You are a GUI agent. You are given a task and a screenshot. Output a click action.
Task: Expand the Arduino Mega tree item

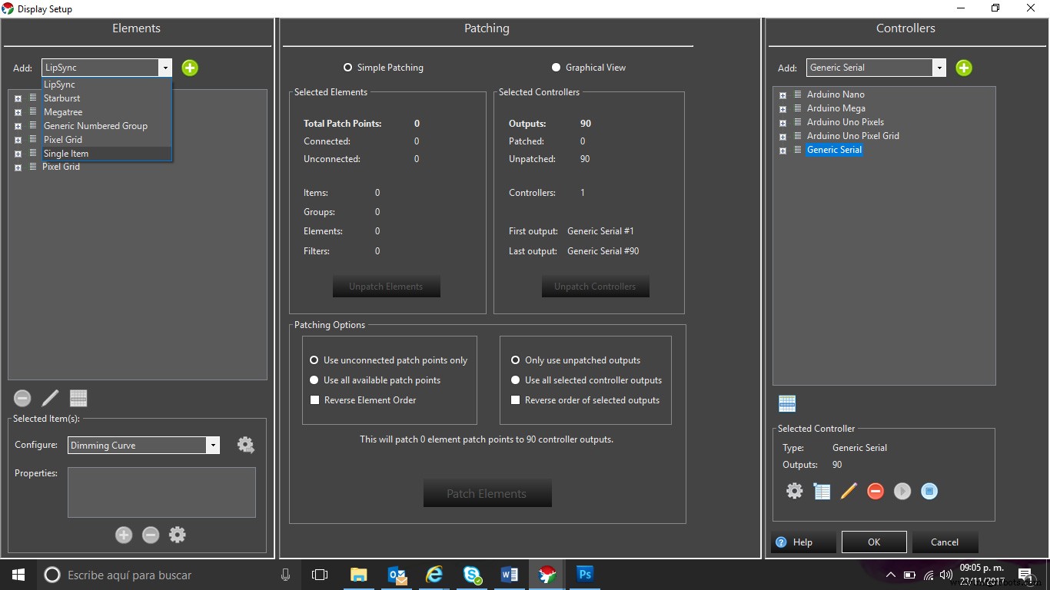783,108
